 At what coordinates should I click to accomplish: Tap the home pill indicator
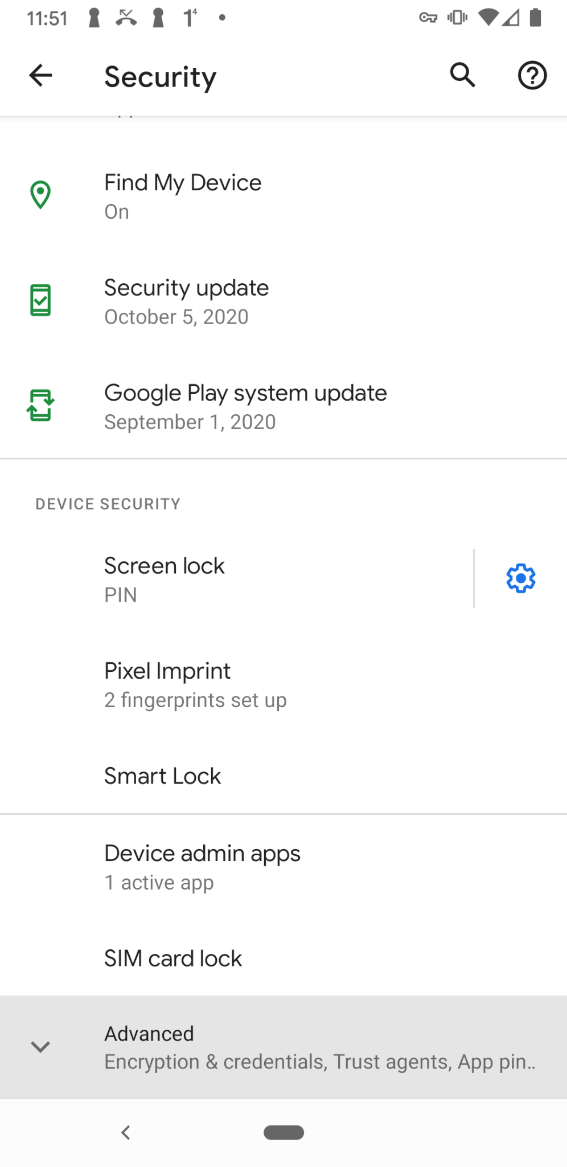tap(283, 1132)
